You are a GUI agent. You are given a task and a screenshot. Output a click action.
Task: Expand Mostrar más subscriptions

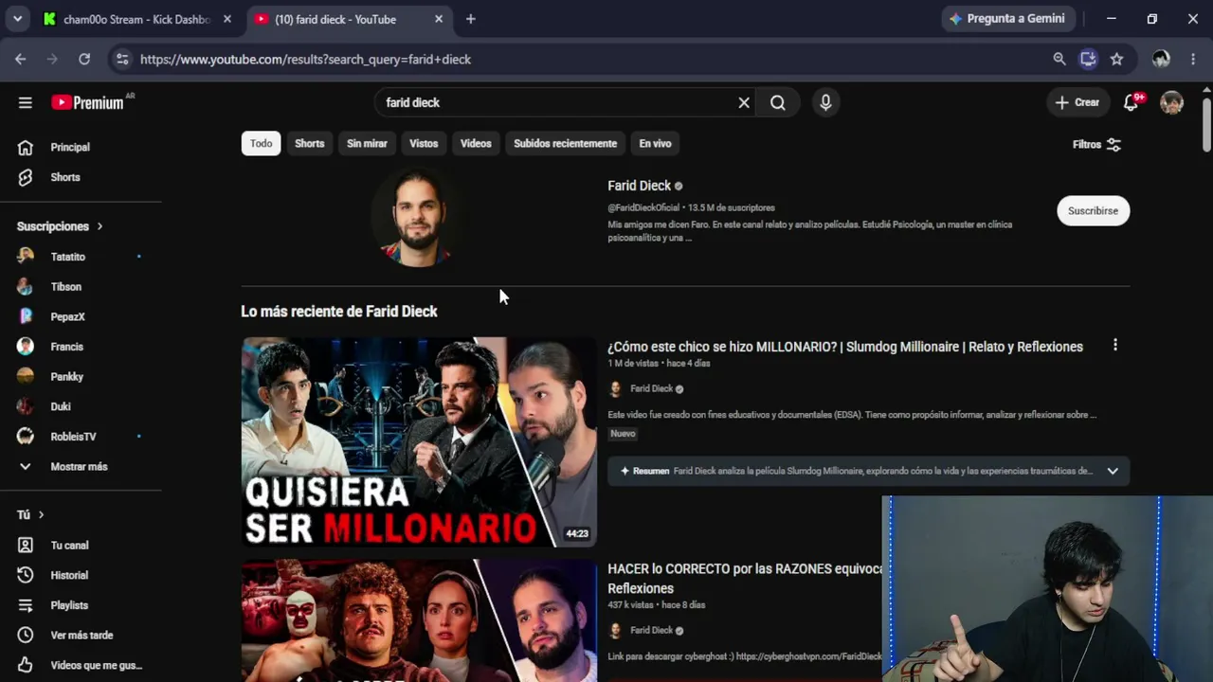click(81, 467)
